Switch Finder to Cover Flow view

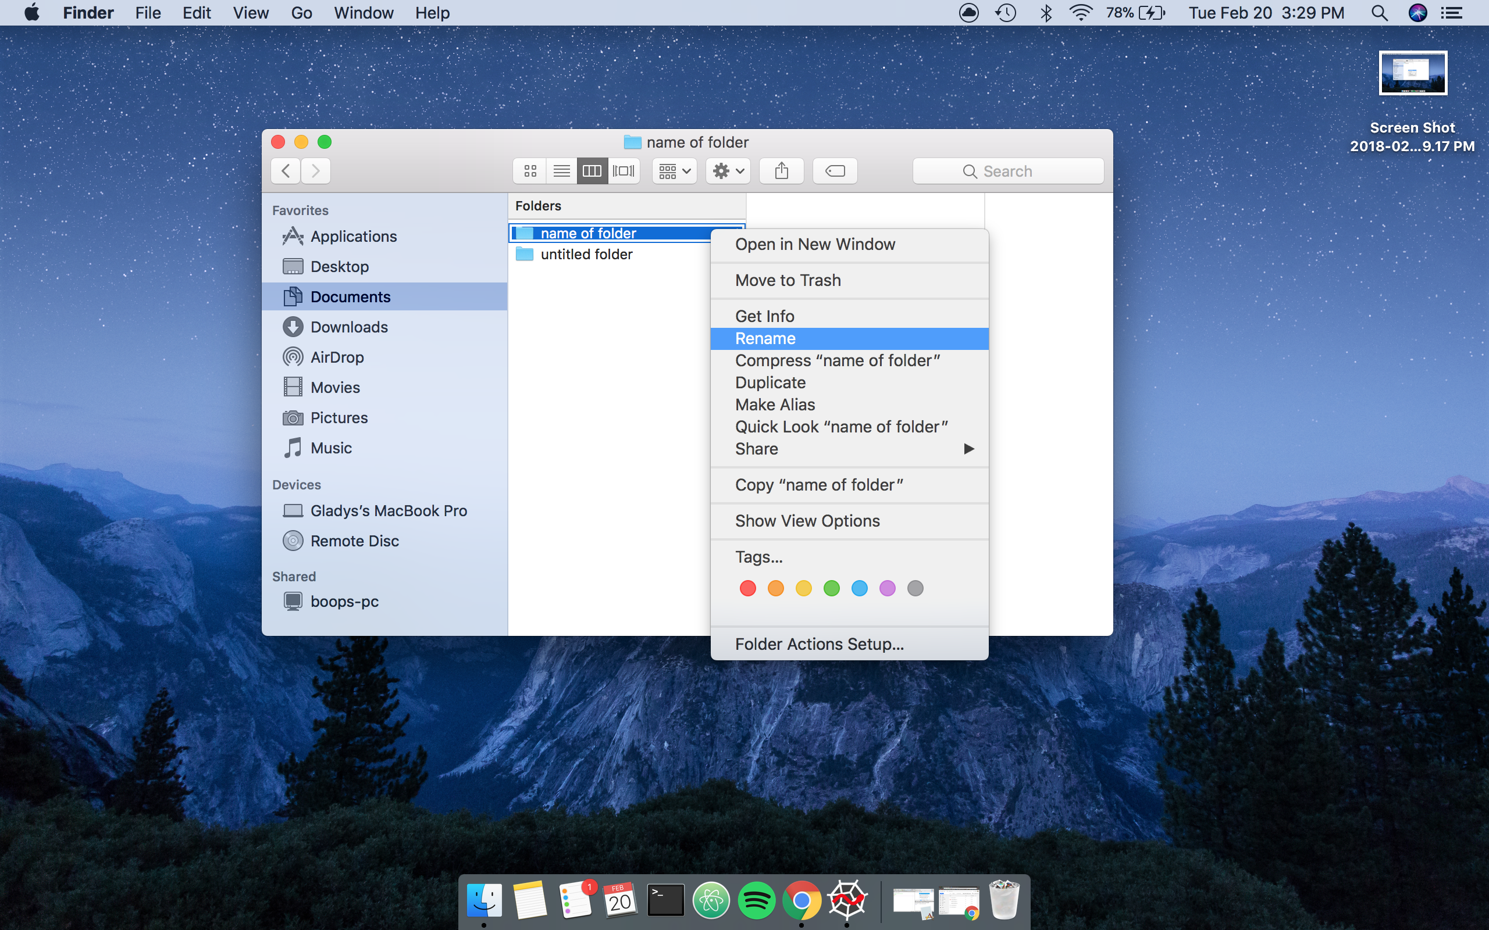pos(624,171)
